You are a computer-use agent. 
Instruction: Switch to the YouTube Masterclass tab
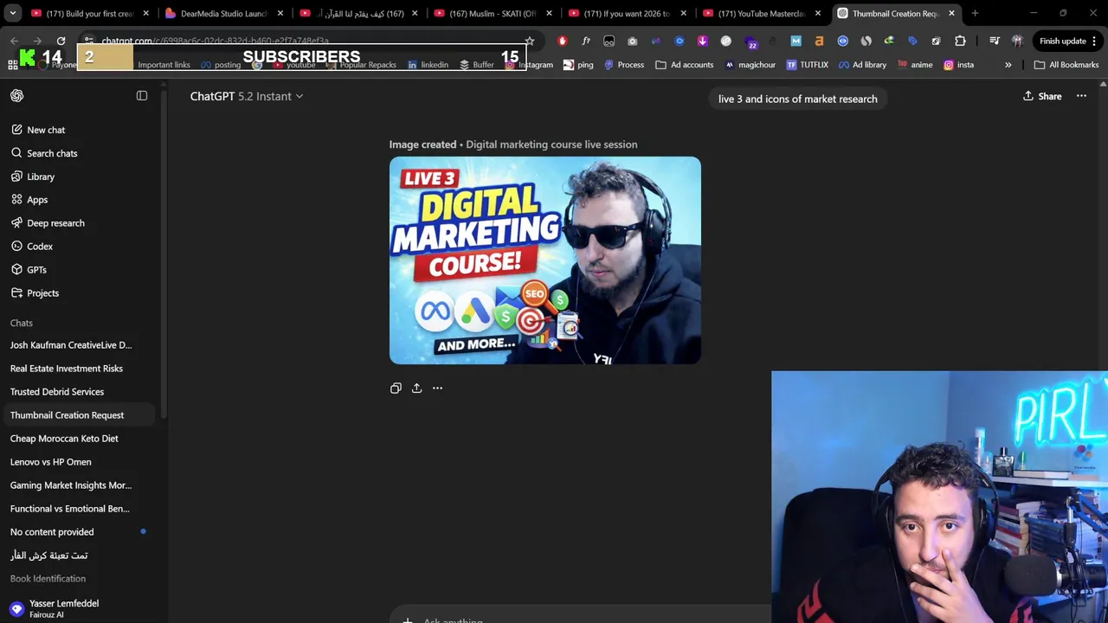[762, 13]
